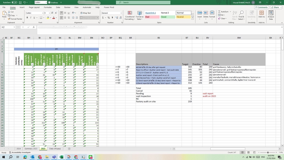Click Accessibility: Investigate in status bar
This screenshot has height=160, width=284.
click(20, 152)
